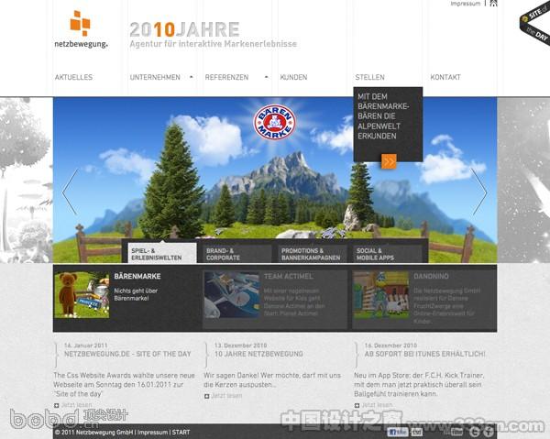This screenshot has height=439, width=550.
Task: Select the Spiel- & Erlebniswelten tab
Action: 162,253
